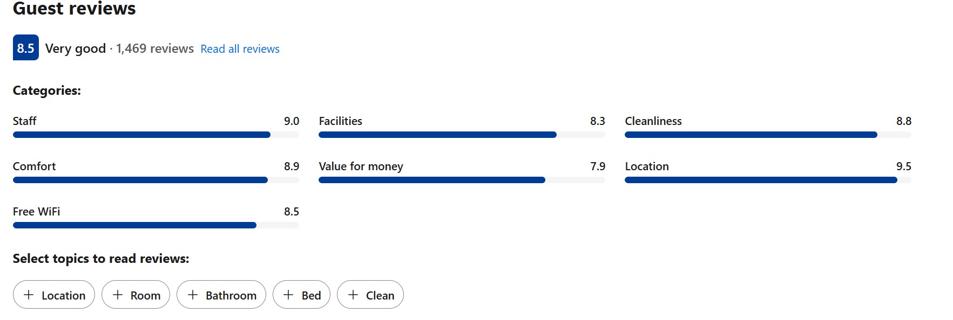The width and height of the screenshot is (953, 320).
Task: Click the plus icon on Bed topic
Action: 288,295
